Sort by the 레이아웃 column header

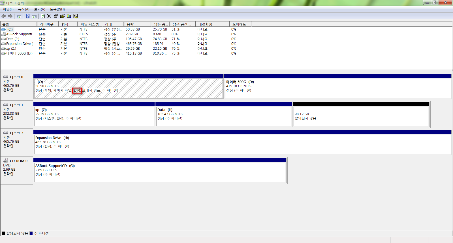(x=48, y=24)
